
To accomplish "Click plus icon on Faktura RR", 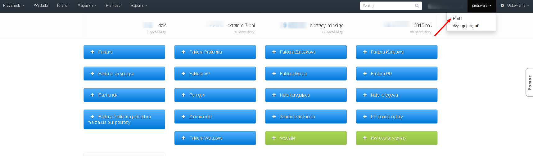I will coord(365,74).
